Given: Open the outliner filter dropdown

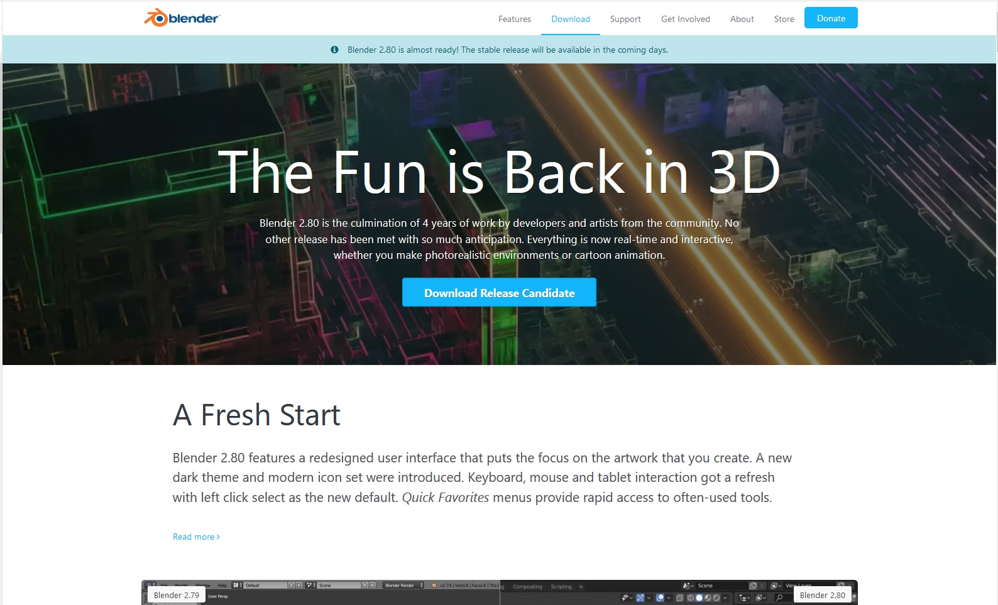Looking at the screenshot, I should pos(760,597).
